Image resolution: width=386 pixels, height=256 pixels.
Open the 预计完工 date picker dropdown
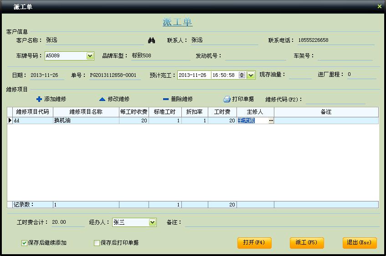[251, 75]
